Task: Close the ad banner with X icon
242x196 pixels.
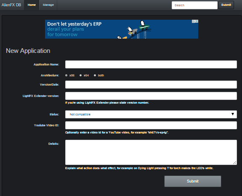Action: point(197,21)
